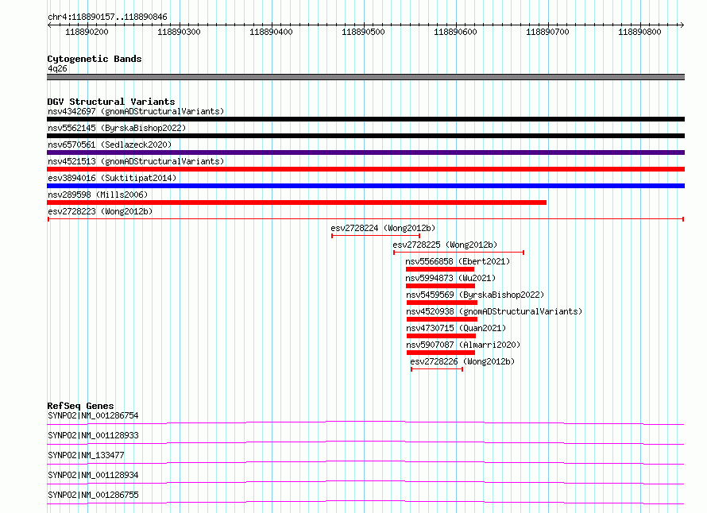707x513 pixels.
Task: Click the blue bar for esv3894016
Action: [365, 186]
